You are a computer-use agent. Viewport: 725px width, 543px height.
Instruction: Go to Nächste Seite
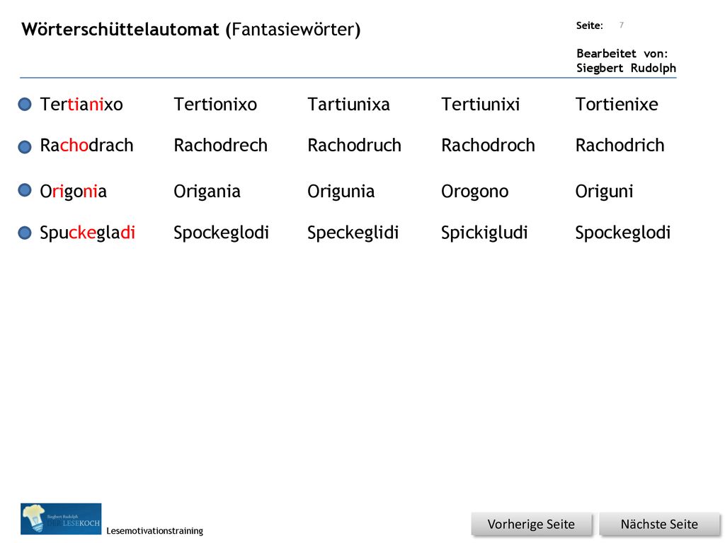click(659, 525)
